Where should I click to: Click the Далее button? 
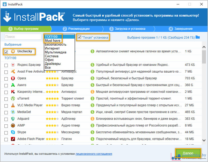[x=188, y=153]
